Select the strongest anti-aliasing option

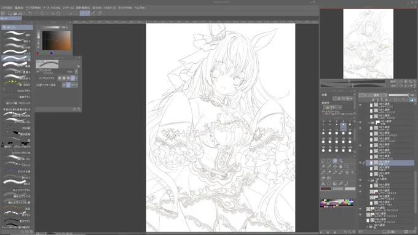[x=73, y=79]
